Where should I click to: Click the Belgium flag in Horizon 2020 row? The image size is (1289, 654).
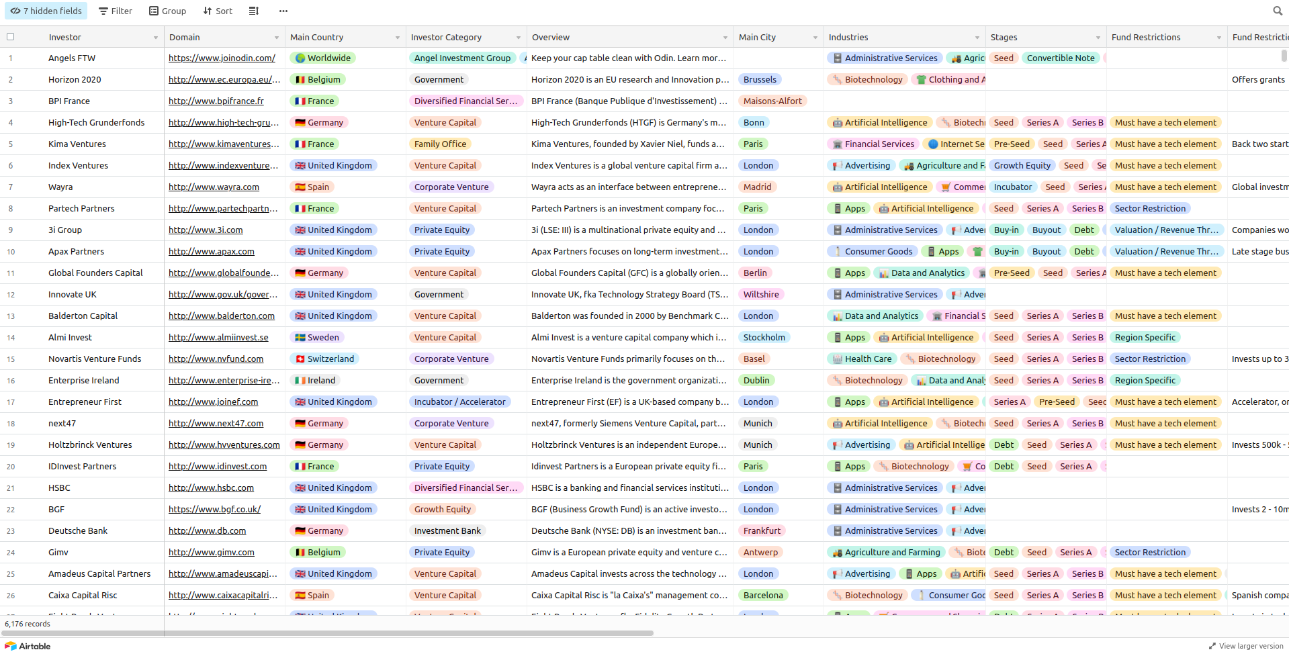300,80
